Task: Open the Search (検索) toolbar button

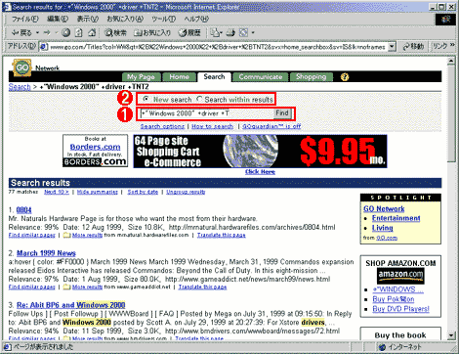Action: (115, 32)
